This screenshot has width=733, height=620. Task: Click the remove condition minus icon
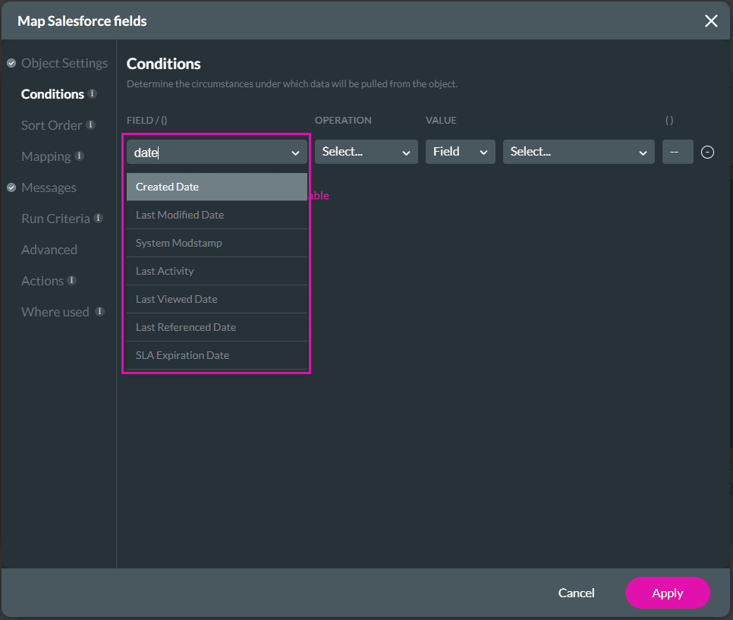[707, 152]
